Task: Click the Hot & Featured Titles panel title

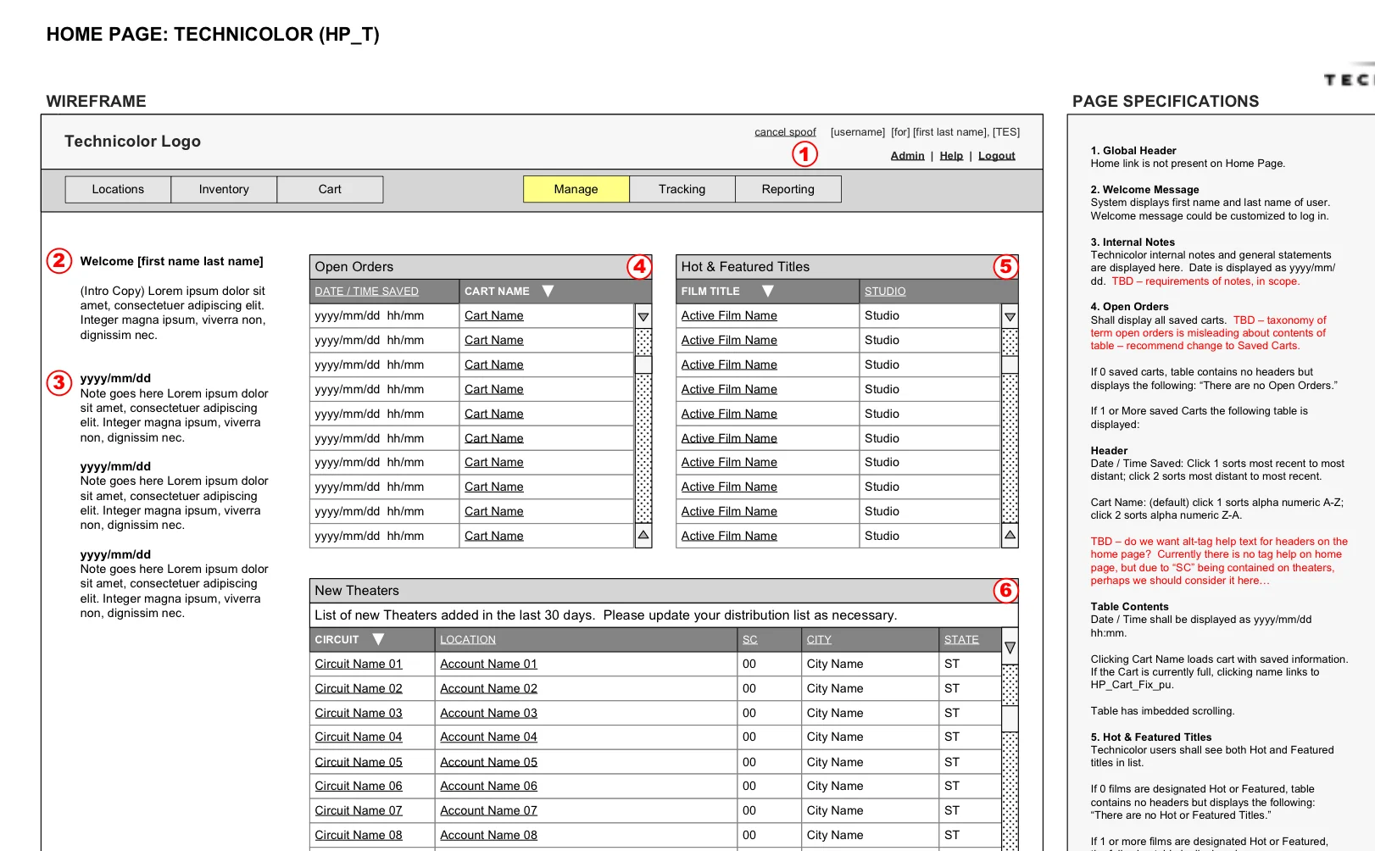Action: point(745,267)
